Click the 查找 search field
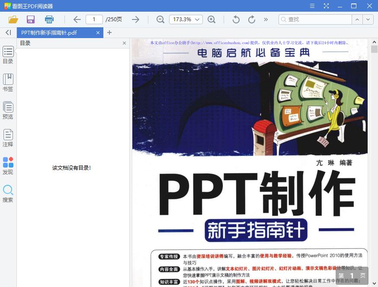Image resolution: width=378 pixels, height=287 pixels. click(x=315, y=19)
